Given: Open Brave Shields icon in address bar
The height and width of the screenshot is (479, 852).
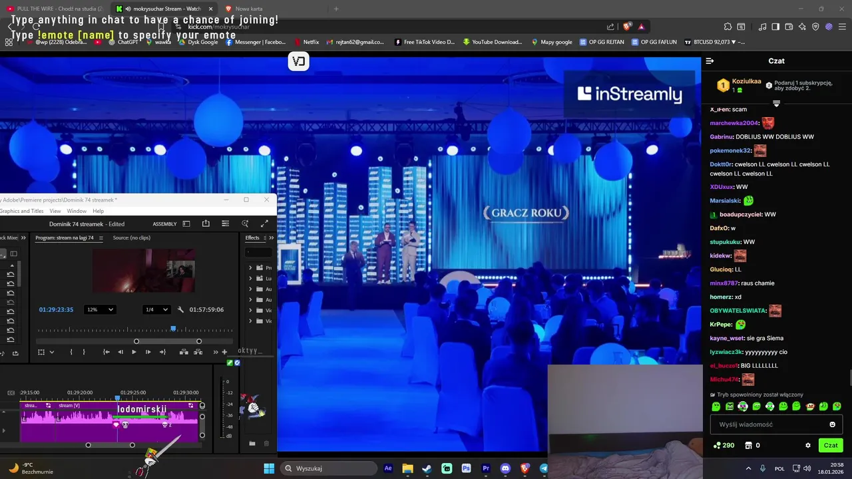Looking at the screenshot, I should tap(627, 27).
